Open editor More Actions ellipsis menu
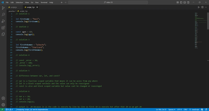The width and height of the screenshot is (209, 111). coord(206,7)
